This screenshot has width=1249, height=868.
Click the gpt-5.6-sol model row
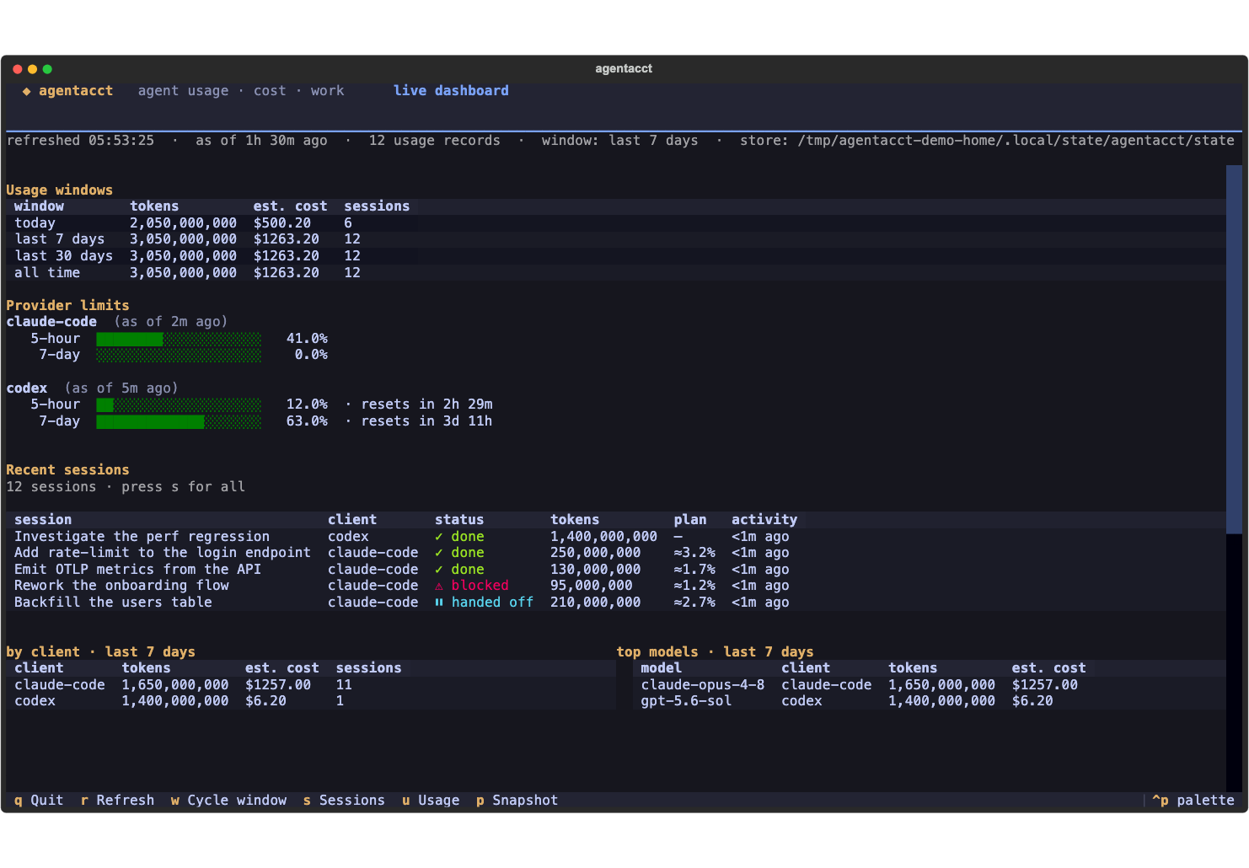(x=930, y=701)
